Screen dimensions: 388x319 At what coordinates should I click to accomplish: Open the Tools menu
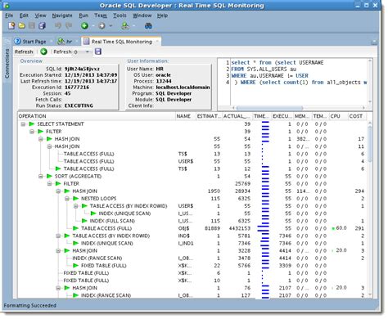click(x=120, y=16)
